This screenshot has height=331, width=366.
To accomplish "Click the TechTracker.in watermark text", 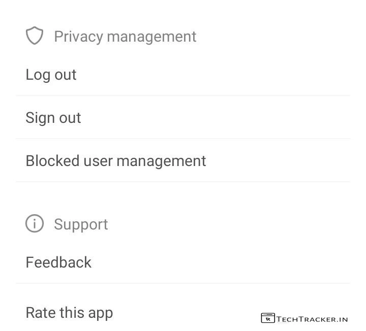I will (x=312, y=319).
